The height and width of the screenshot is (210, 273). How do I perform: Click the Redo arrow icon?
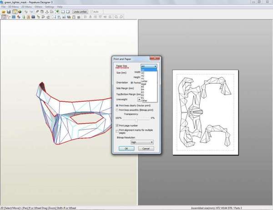click(31, 12)
